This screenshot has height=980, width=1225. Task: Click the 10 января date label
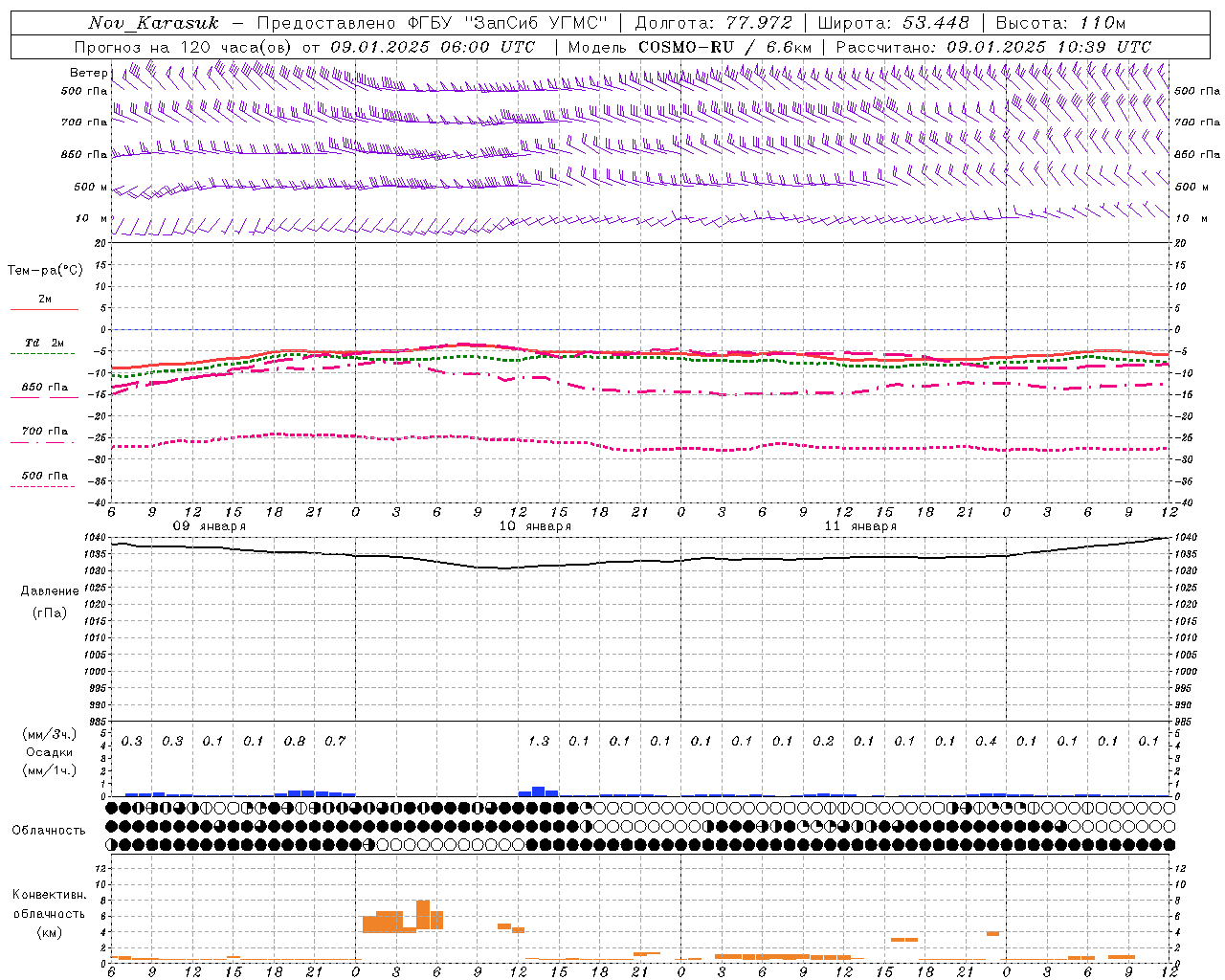click(x=535, y=526)
